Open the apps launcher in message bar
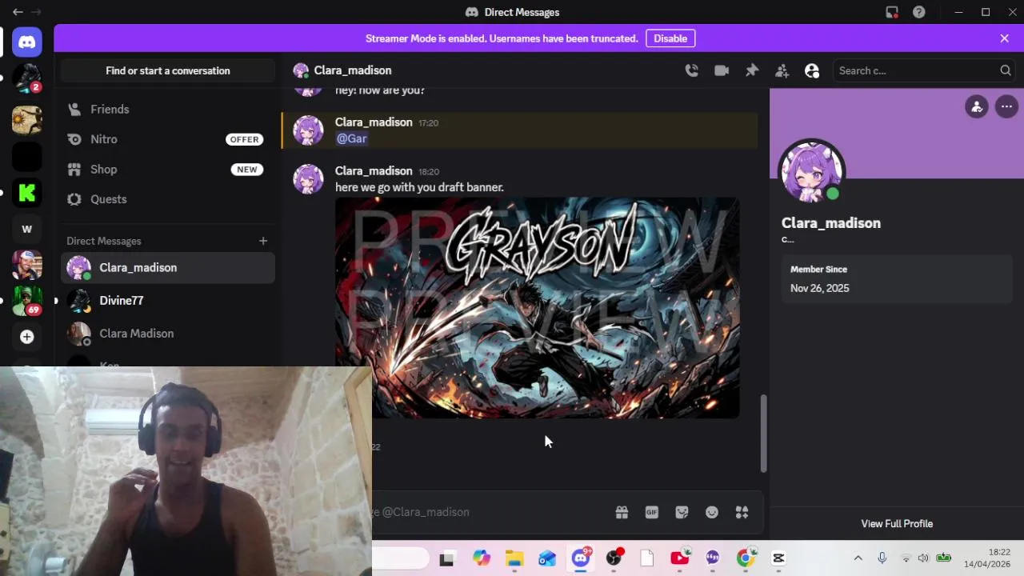This screenshot has height=576, width=1024. coord(742,512)
